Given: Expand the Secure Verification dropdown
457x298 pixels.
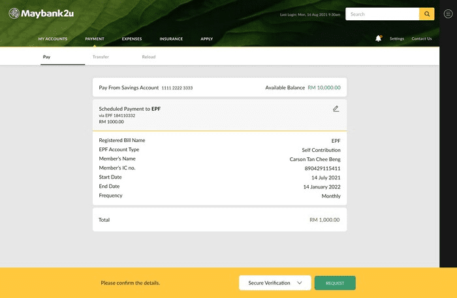Looking at the screenshot, I should coord(274,283).
